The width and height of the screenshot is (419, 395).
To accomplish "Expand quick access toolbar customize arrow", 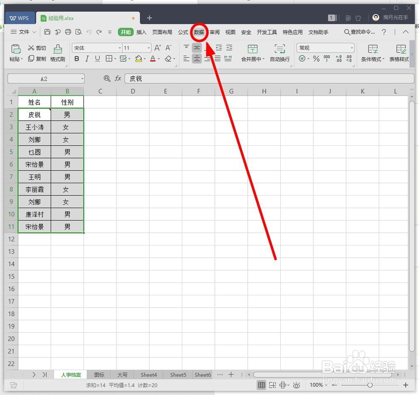I will coord(109,32).
